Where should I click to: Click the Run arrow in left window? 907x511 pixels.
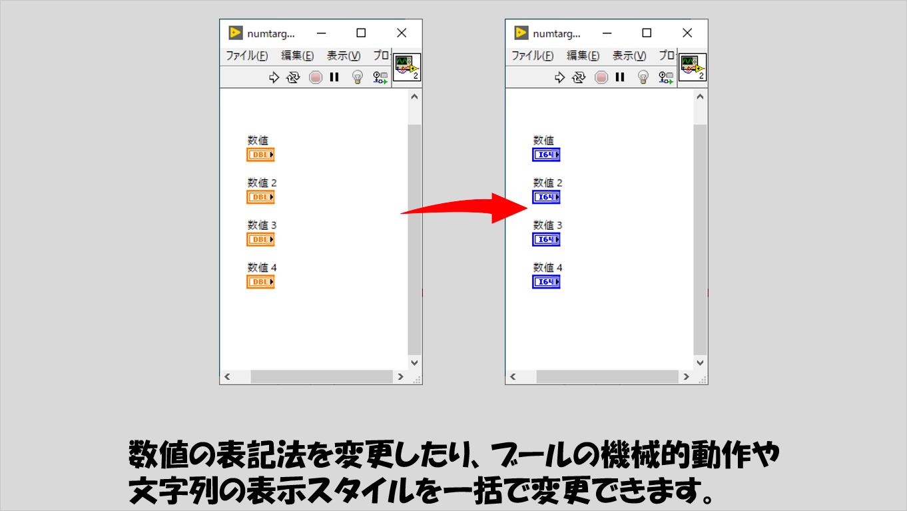click(274, 77)
